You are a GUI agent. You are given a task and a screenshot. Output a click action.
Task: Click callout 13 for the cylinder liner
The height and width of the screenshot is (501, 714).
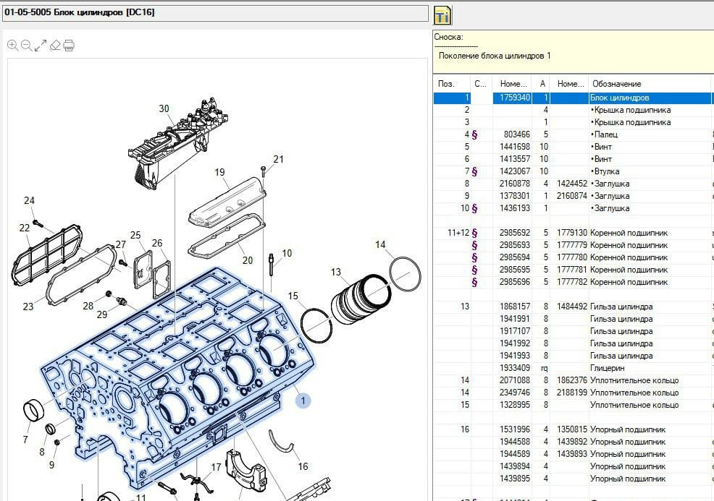[335, 272]
